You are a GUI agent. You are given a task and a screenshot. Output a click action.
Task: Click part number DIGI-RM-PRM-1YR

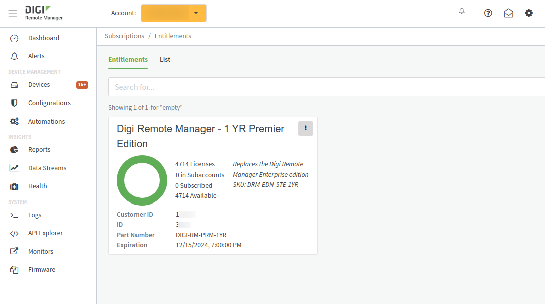pyautogui.click(x=201, y=235)
